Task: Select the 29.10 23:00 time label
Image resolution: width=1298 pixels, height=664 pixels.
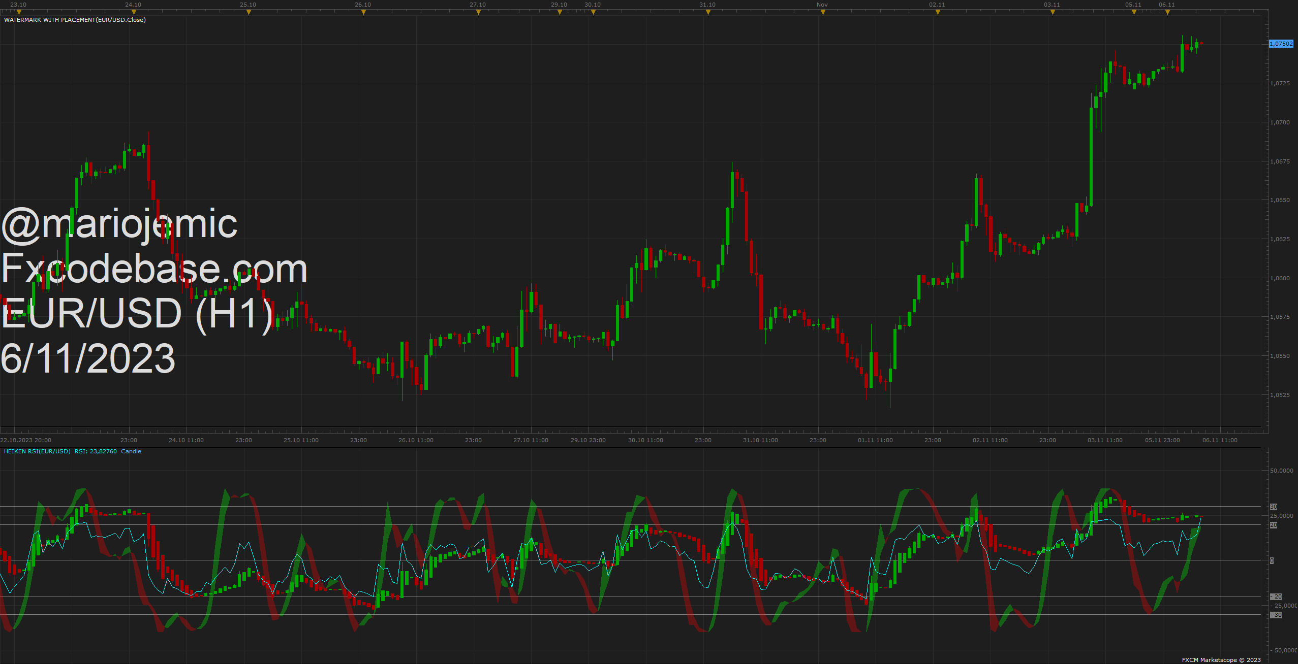Action: 588,440
